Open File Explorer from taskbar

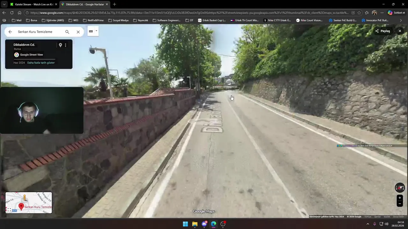click(195, 224)
